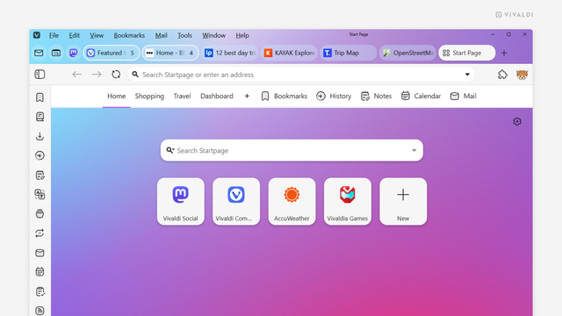Screen dimensions: 562x316
Task: Open the red panda profile avatar
Action: 522,75
